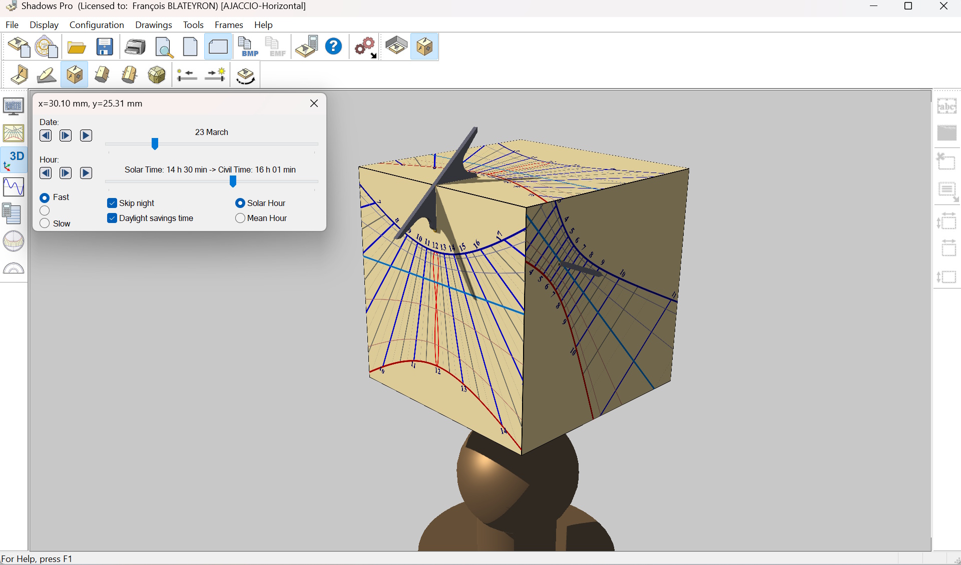Open the sundial calculator tool icon
The width and height of the screenshot is (961, 565).
[x=306, y=47]
